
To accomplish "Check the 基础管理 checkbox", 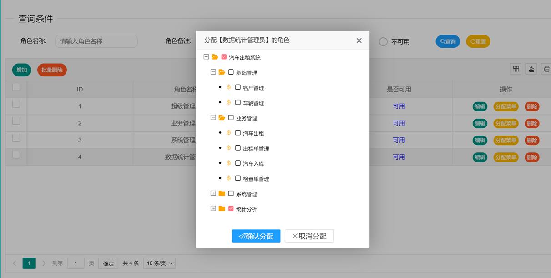I will pos(231,72).
